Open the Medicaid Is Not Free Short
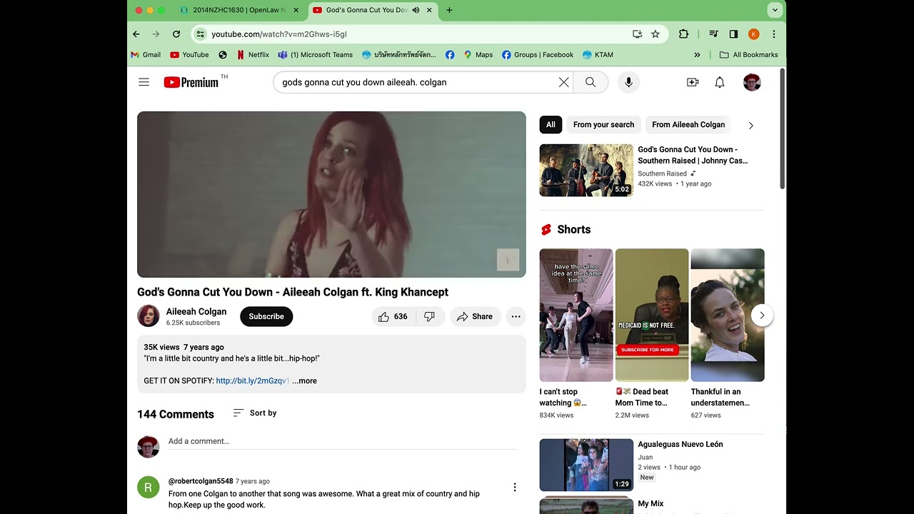 click(x=652, y=315)
